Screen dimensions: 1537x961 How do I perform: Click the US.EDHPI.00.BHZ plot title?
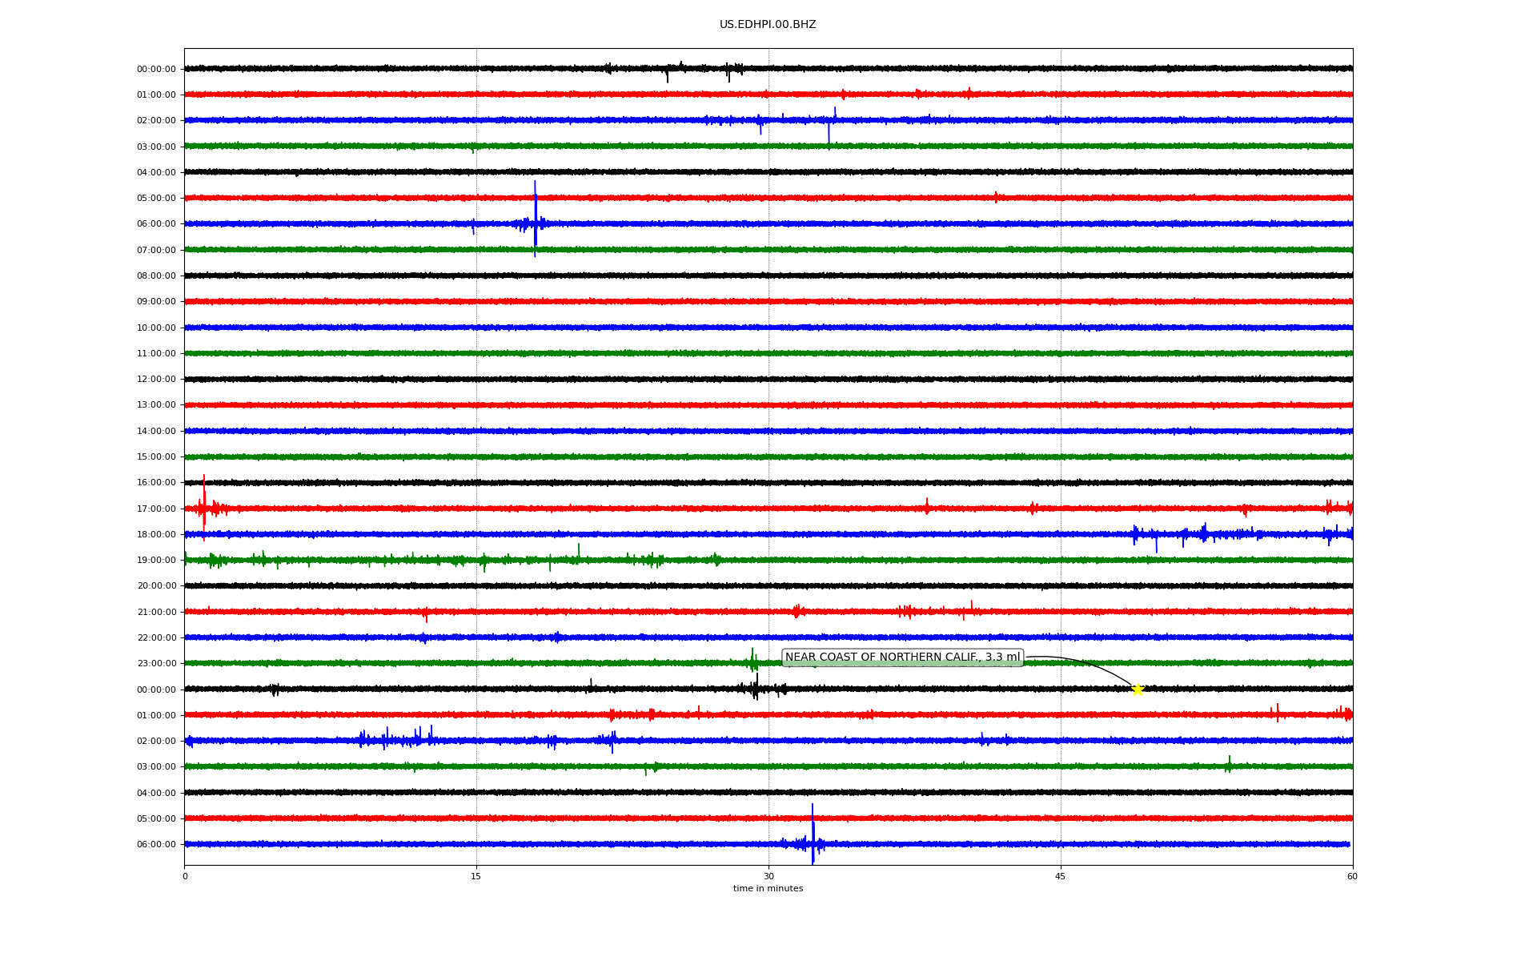tap(768, 25)
